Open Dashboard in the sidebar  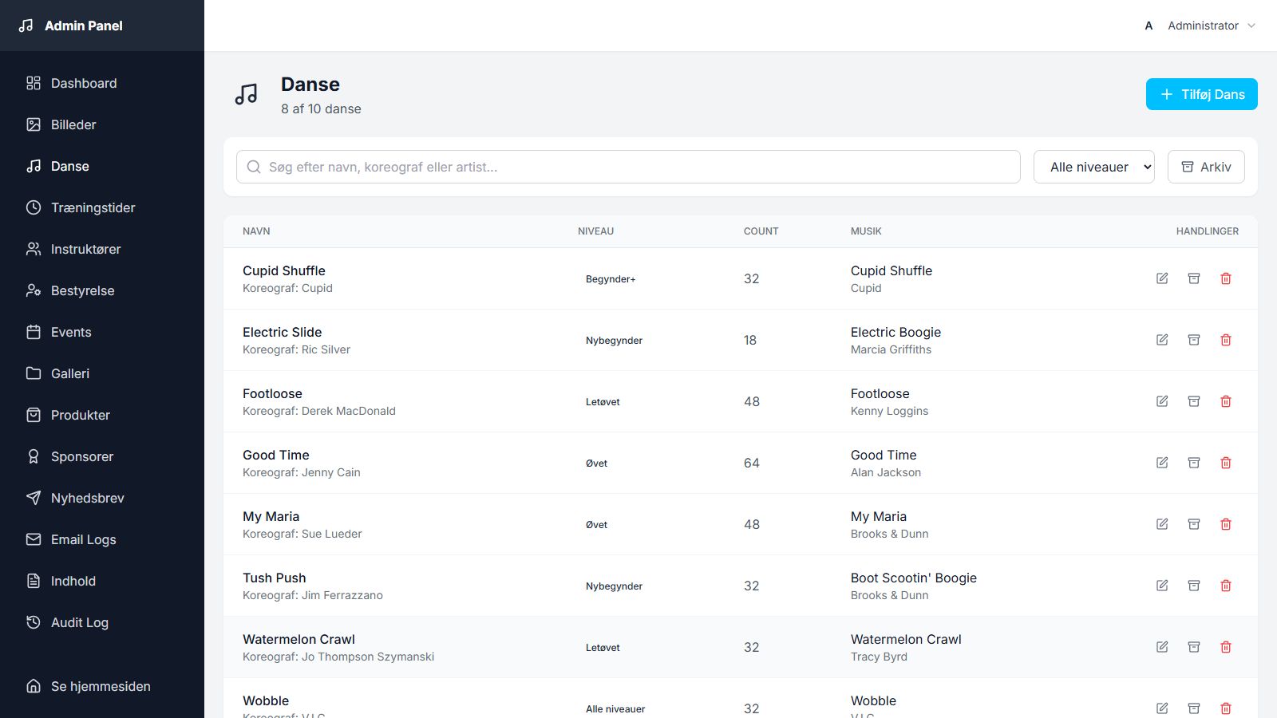(102, 83)
